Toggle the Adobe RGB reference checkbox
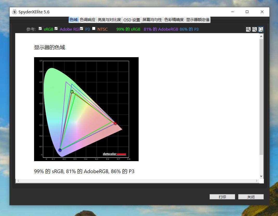 56,29
